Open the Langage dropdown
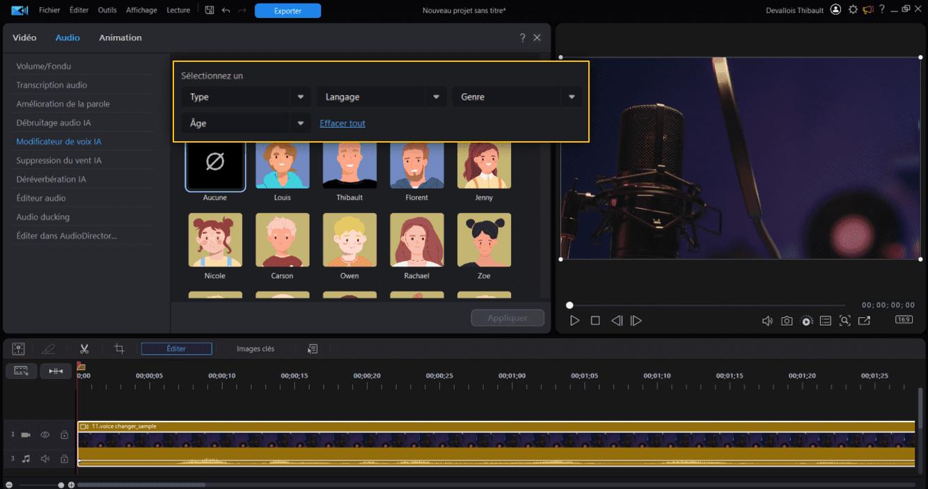 (x=382, y=97)
